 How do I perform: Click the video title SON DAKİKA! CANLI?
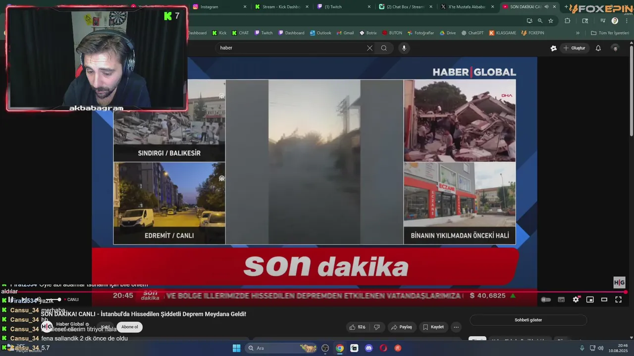coord(144,314)
